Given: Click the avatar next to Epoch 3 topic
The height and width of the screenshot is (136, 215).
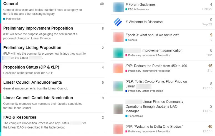Looking at the screenshot, I should 118,37.
